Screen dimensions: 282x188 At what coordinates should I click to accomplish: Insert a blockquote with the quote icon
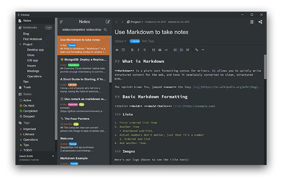point(160,50)
